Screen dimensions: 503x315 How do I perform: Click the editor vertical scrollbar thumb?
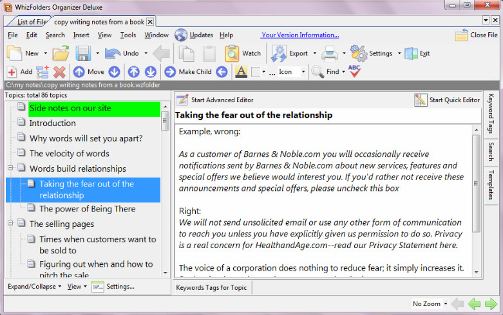tap(476, 183)
